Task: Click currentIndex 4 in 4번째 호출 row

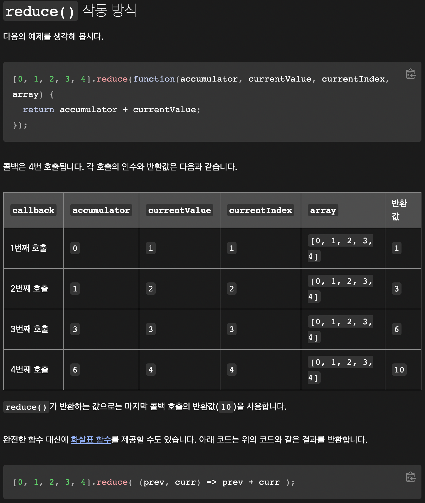Action: (x=232, y=370)
